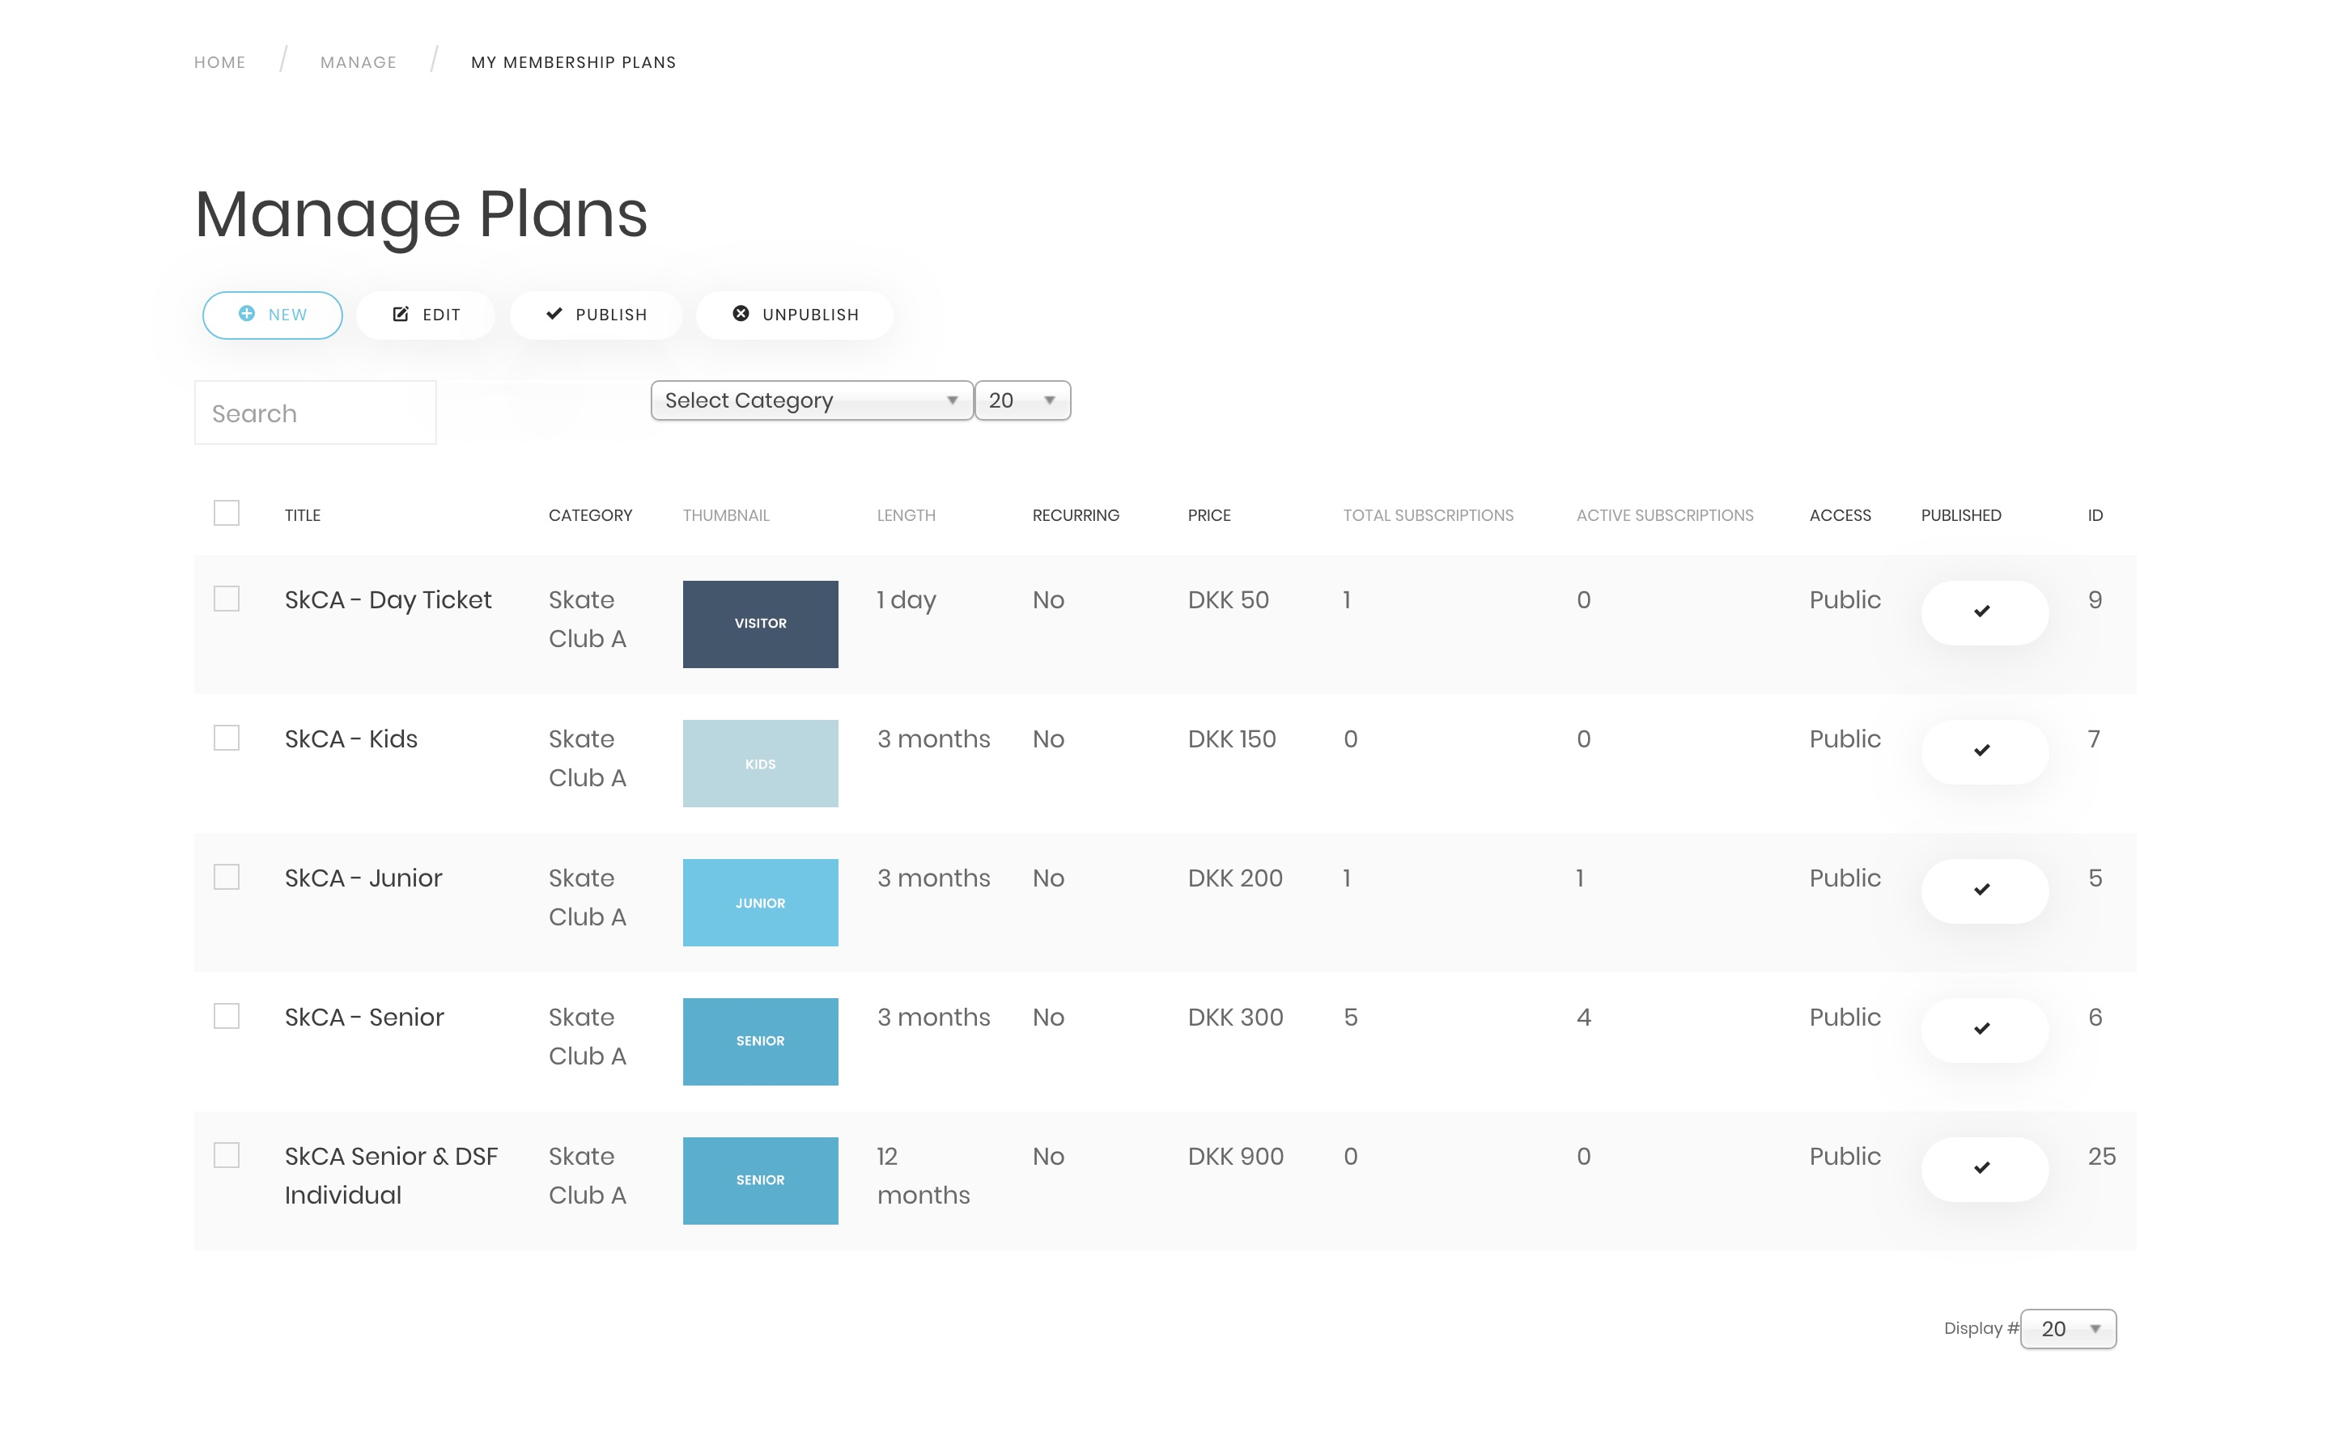Click the Search input field
Screen dimensions: 2331x1456
[315, 413]
